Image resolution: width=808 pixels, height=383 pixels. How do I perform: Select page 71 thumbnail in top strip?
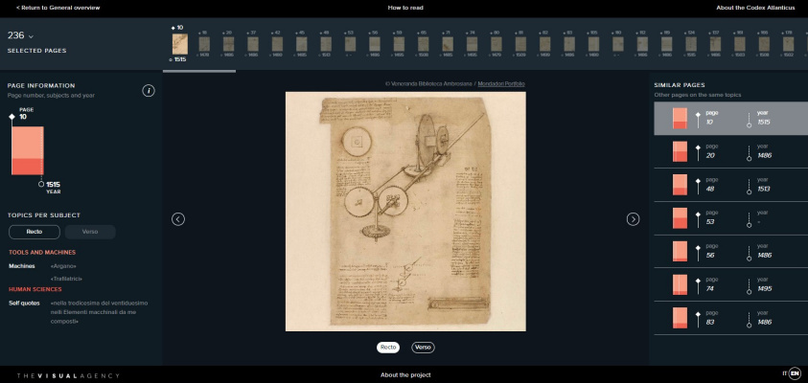pyautogui.click(x=448, y=44)
